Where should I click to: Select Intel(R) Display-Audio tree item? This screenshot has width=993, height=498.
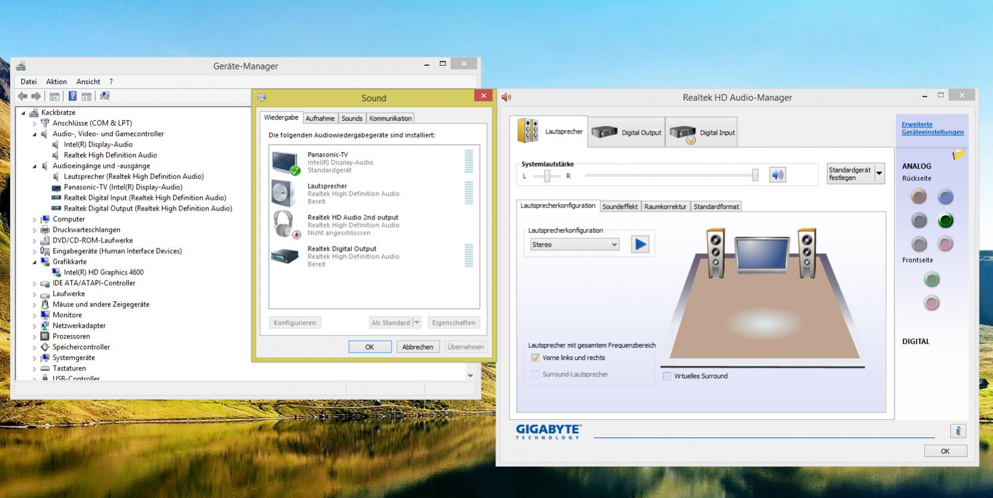coord(98,144)
